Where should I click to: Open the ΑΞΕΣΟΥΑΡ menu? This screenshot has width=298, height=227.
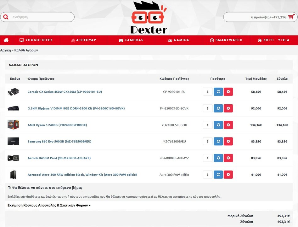tap(84, 40)
